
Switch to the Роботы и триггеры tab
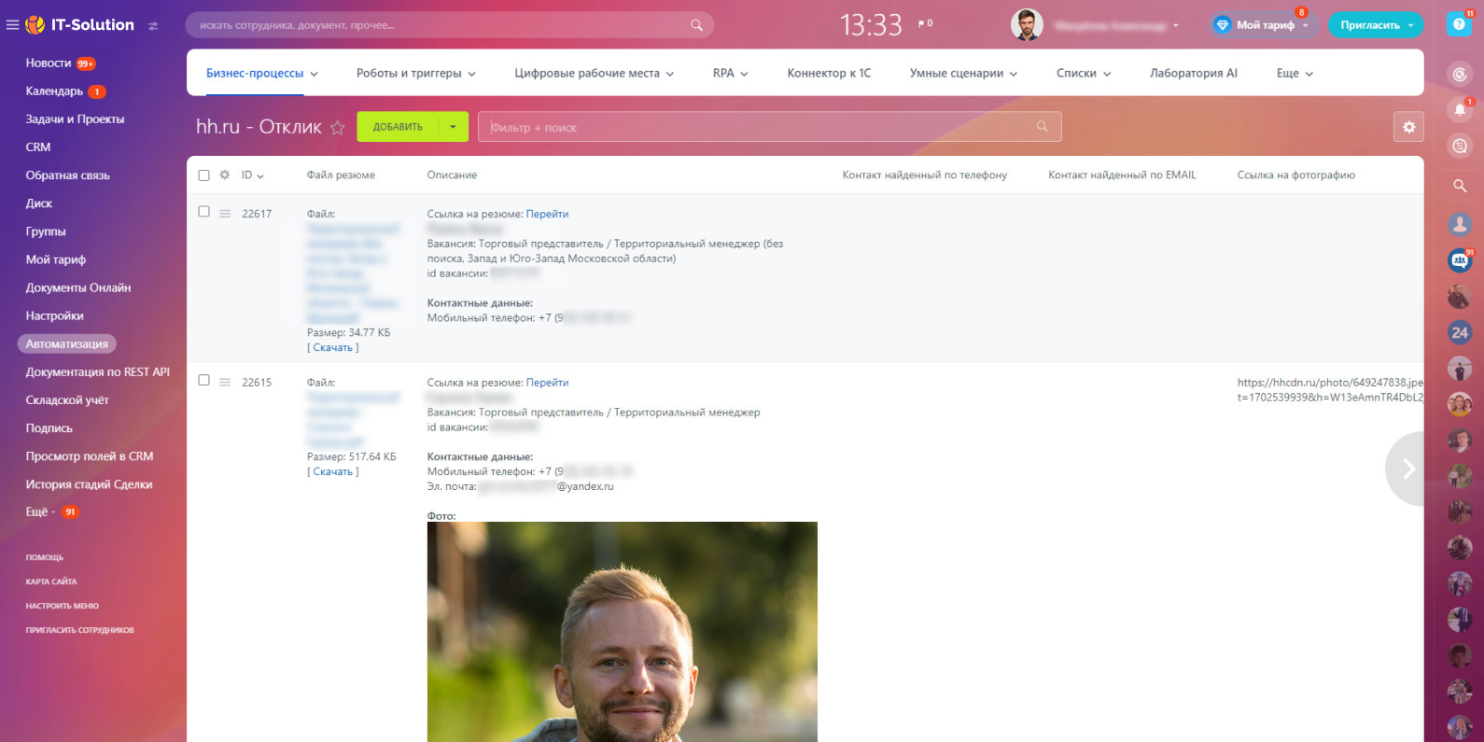coord(409,73)
